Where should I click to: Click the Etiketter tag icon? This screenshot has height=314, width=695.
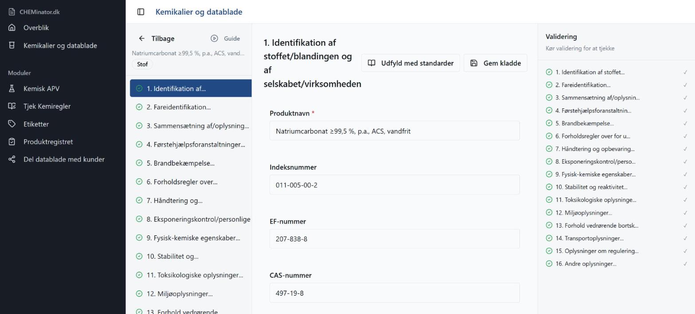[12, 124]
